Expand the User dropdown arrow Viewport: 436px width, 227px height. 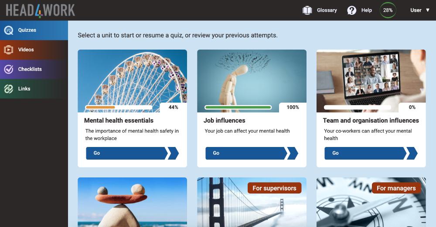428,10
